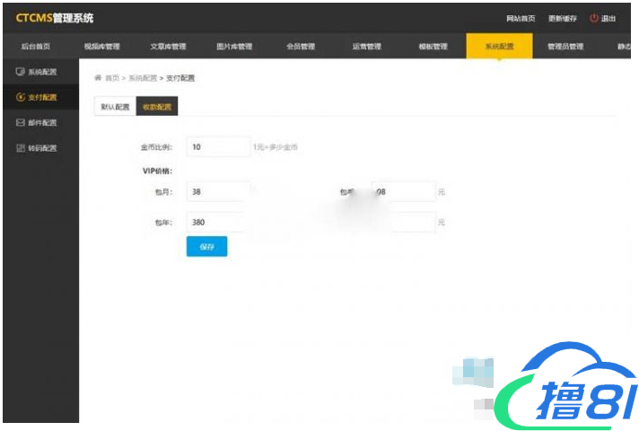This screenshot has height=431, width=639.
Task: Select 会员管理 in the top navigation
Action: pyautogui.click(x=301, y=47)
